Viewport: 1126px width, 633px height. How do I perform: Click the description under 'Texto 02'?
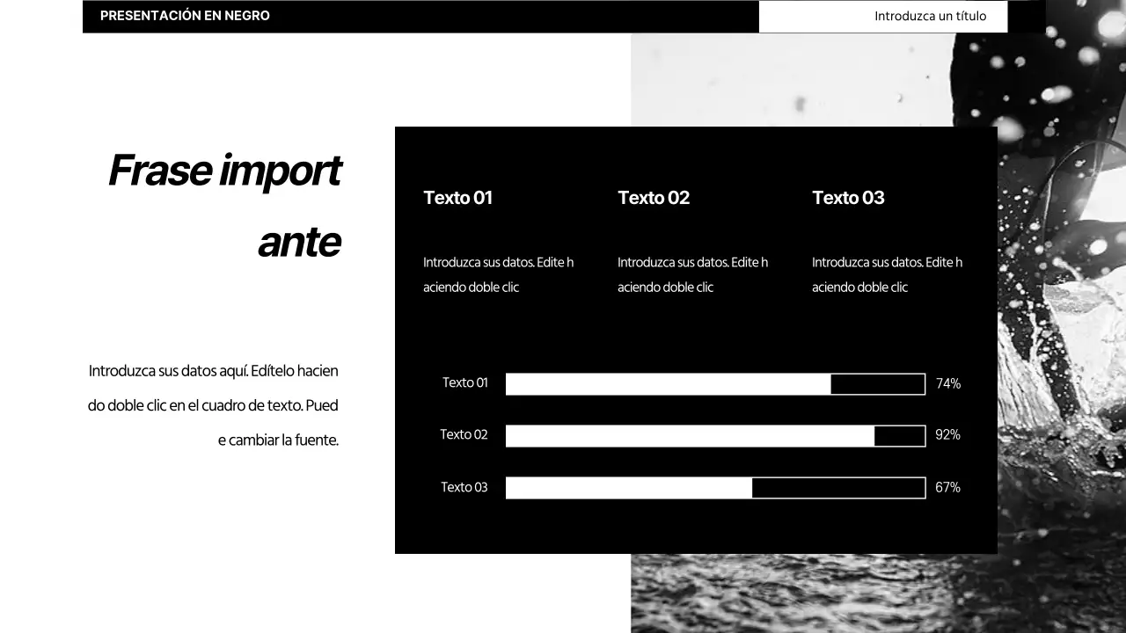click(692, 273)
